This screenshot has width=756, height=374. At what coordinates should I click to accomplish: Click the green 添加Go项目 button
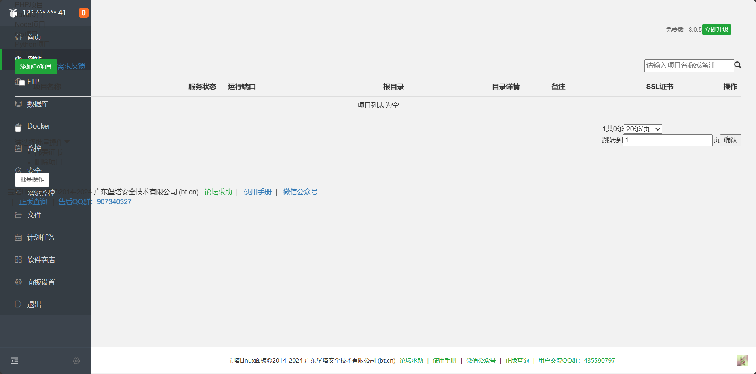pyautogui.click(x=36, y=66)
